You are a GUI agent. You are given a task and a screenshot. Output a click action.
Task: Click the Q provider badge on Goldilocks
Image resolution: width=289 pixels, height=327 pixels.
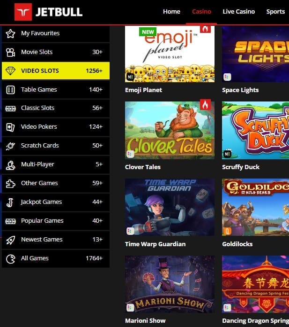(x=227, y=231)
